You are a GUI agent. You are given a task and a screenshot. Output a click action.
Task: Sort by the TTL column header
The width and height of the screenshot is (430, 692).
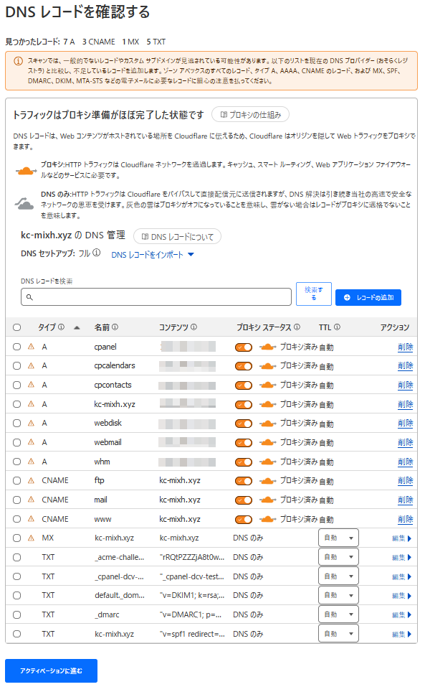point(325,327)
